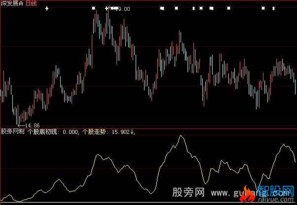Click the peak of the 个股走势 indicator line

tap(181, 135)
